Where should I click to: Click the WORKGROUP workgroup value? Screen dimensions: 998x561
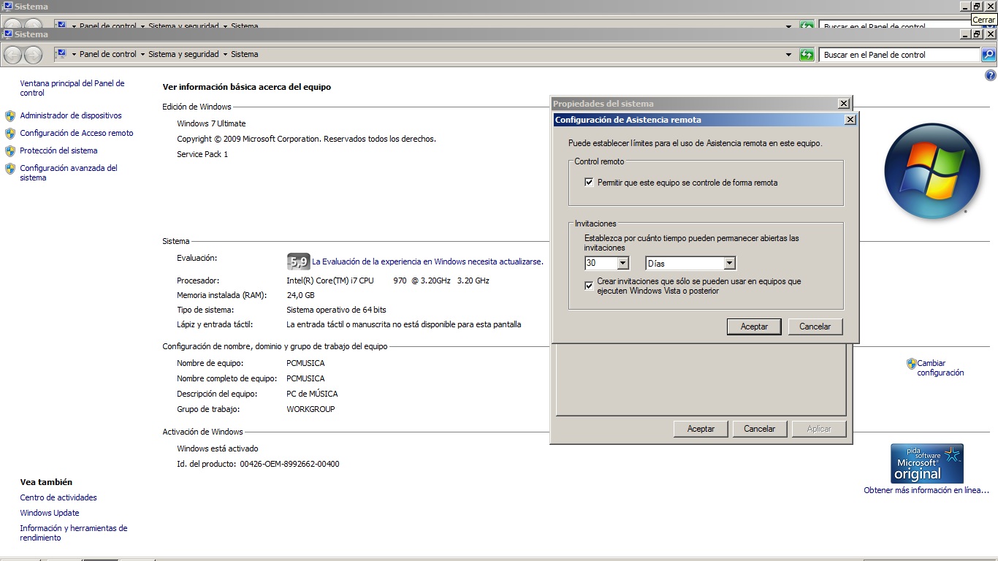[x=311, y=409]
